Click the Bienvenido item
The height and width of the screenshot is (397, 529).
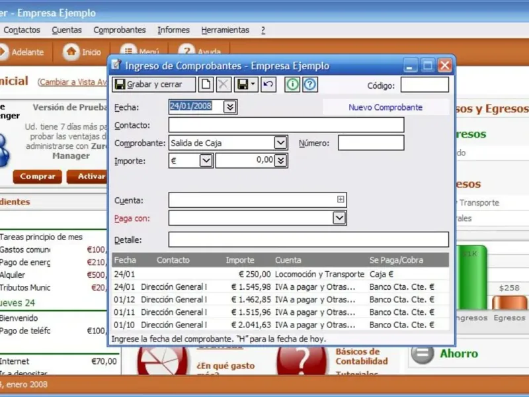click(x=19, y=318)
